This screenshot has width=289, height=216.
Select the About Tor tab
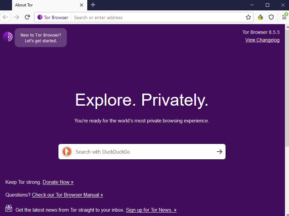[50, 5]
